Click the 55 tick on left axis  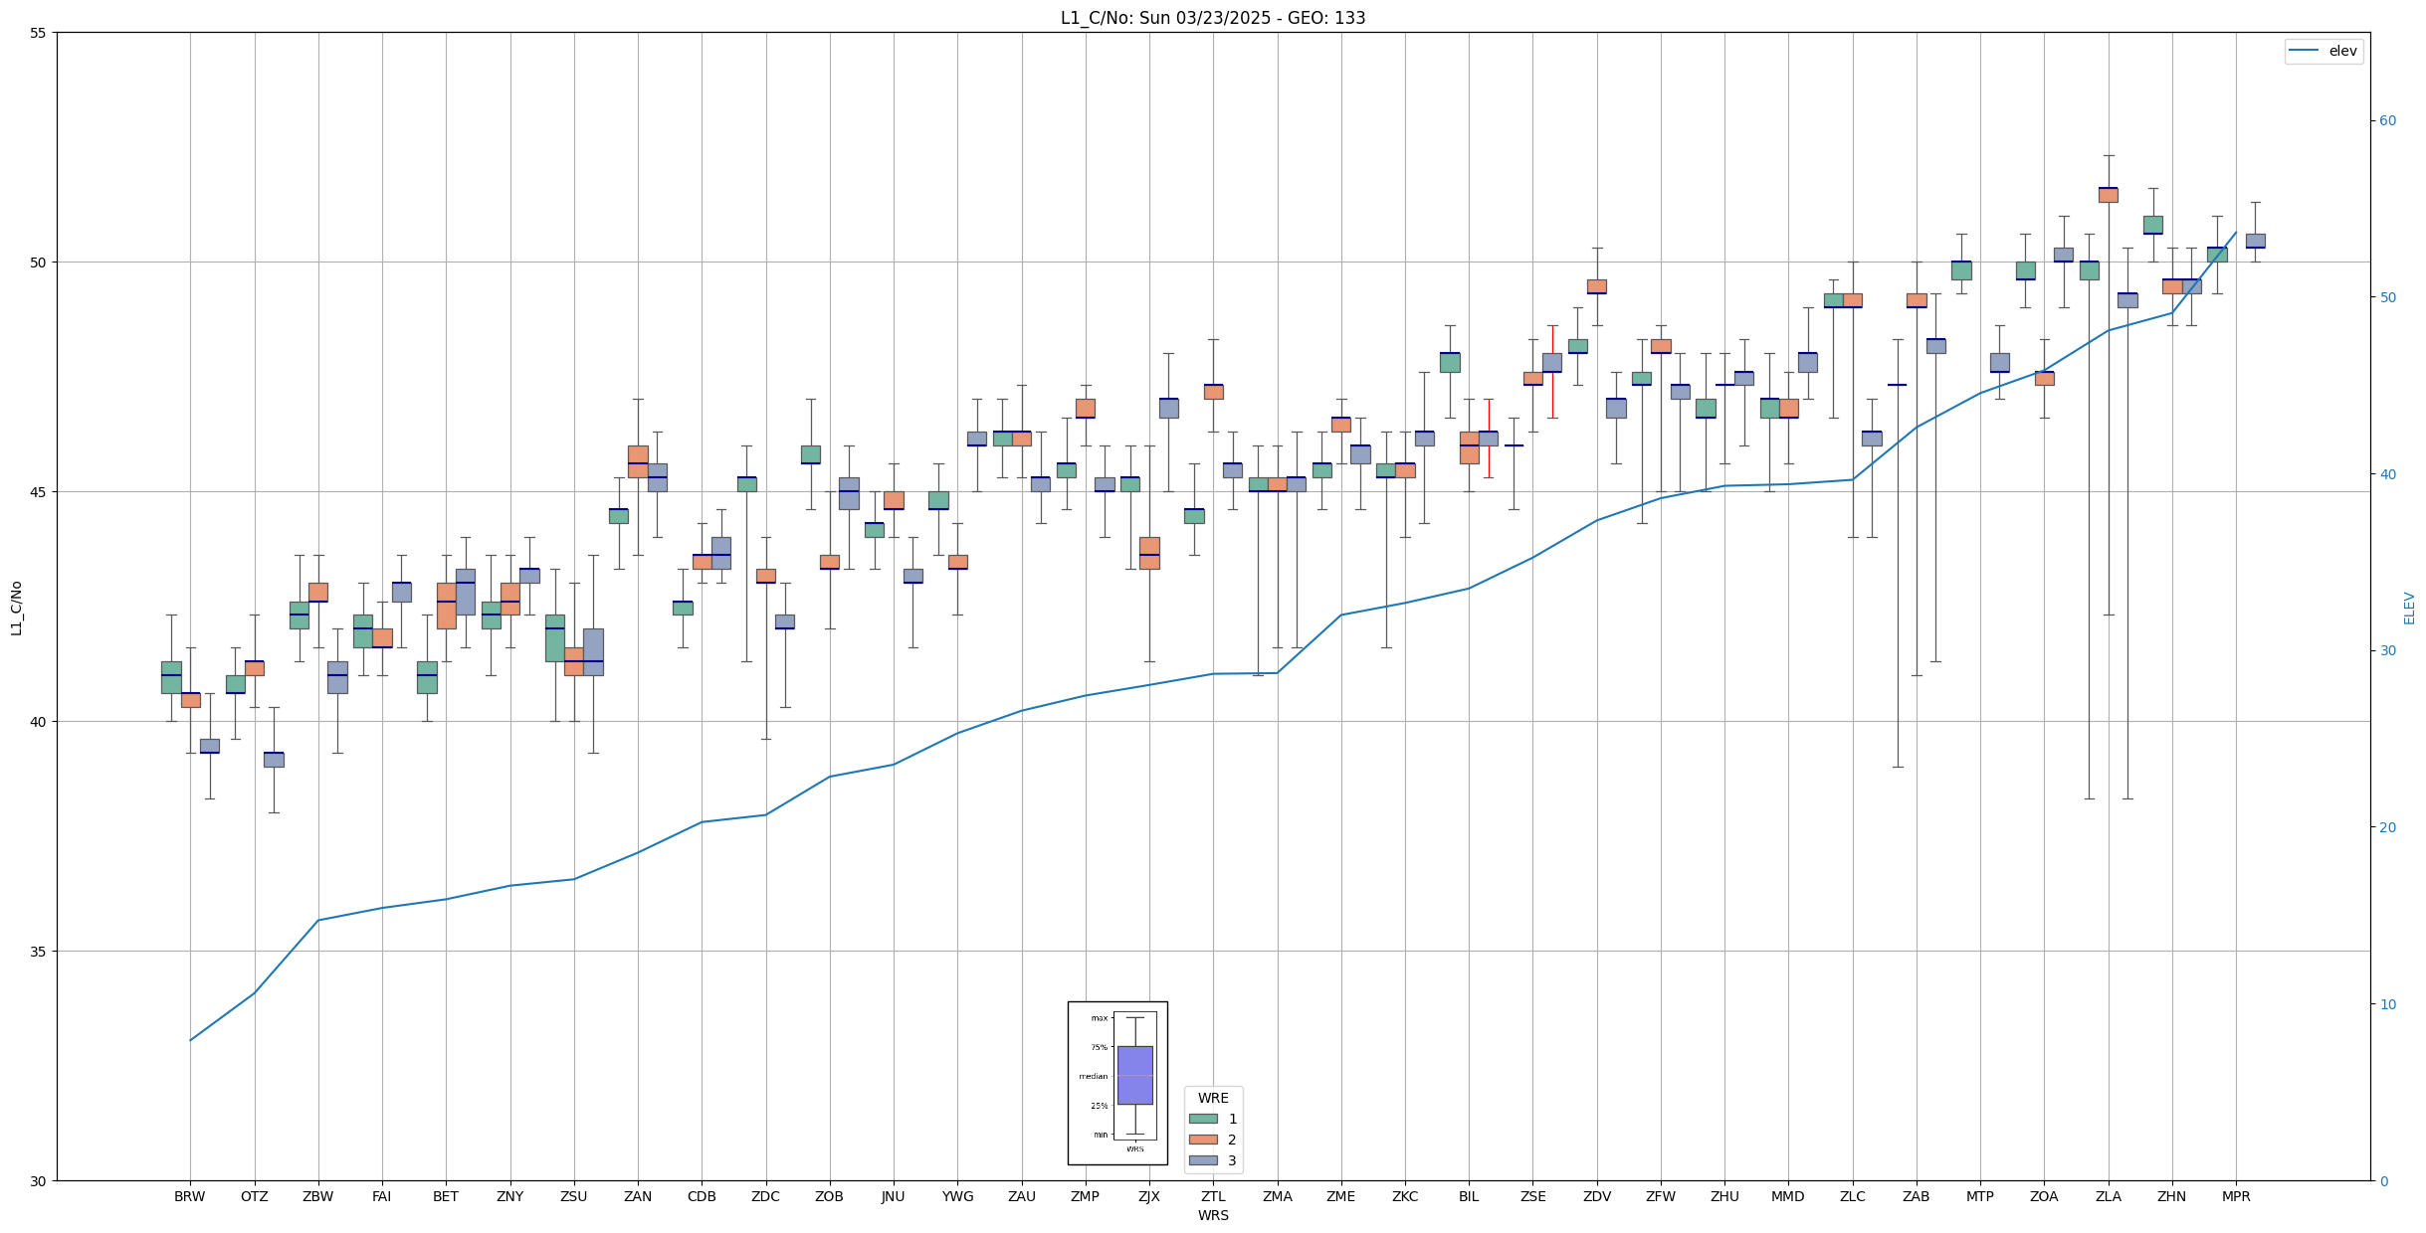(39, 33)
